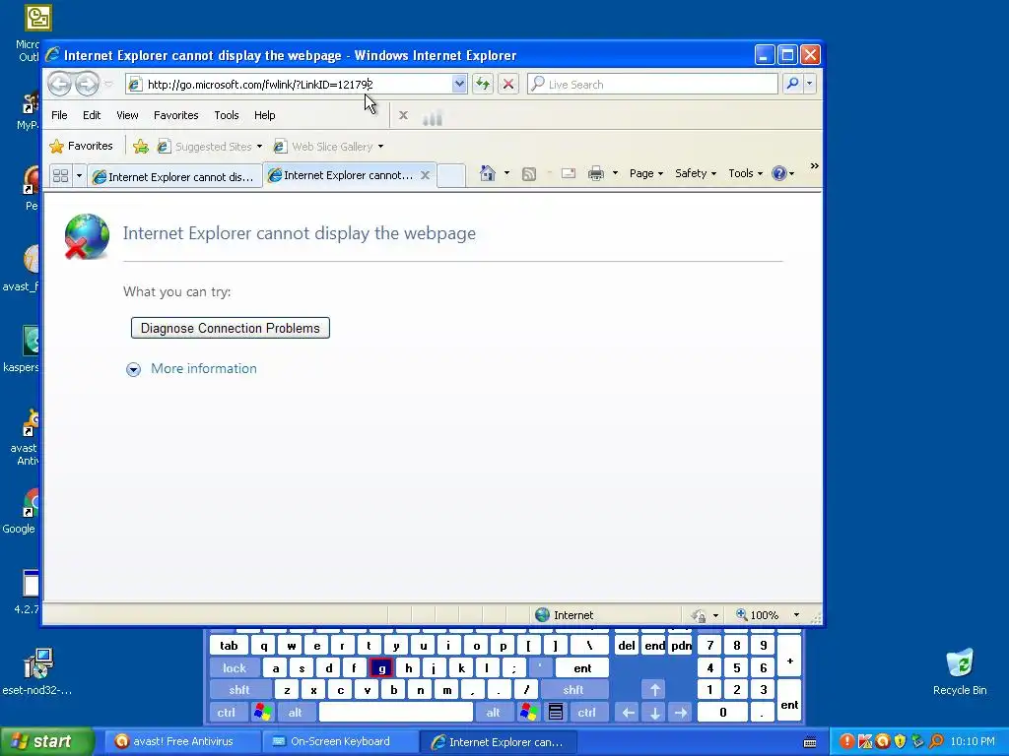Click the Live Search magnifier button
1009x756 pixels.
coord(793,84)
